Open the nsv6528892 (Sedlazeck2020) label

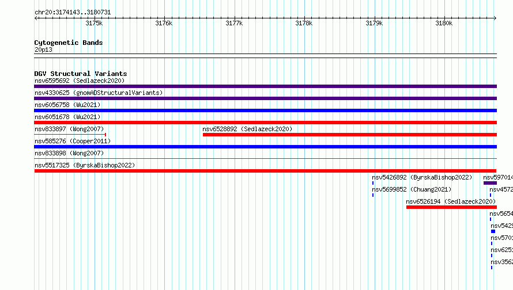click(x=247, y=129)
